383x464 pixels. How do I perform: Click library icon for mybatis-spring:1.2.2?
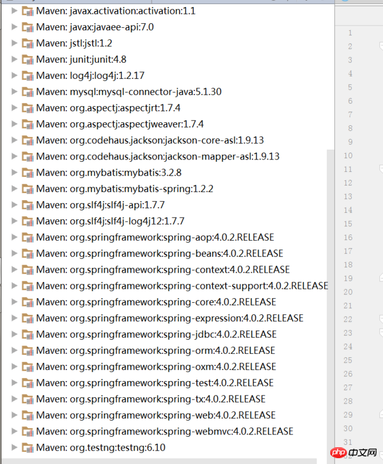point(27,189)
